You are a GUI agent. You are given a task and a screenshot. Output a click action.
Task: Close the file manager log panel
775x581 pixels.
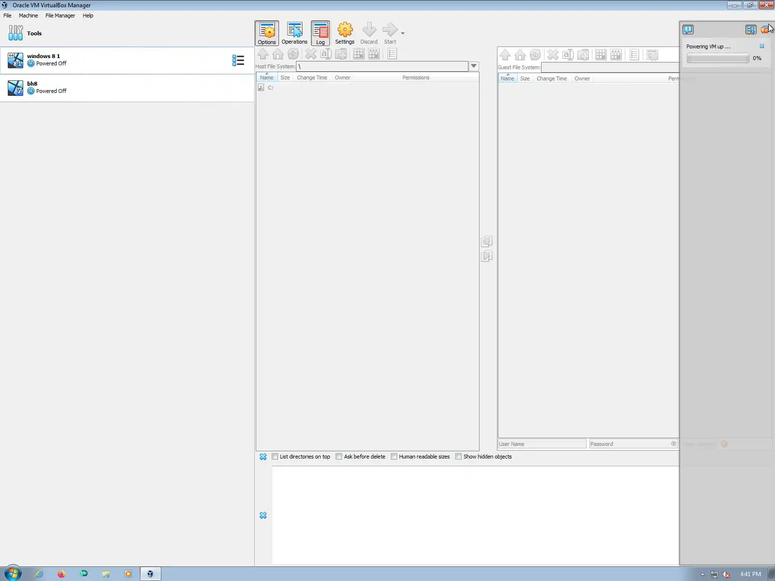[x=263, y=515]
